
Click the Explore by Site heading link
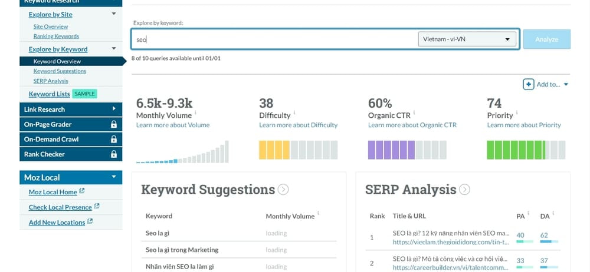click(50, 15)
